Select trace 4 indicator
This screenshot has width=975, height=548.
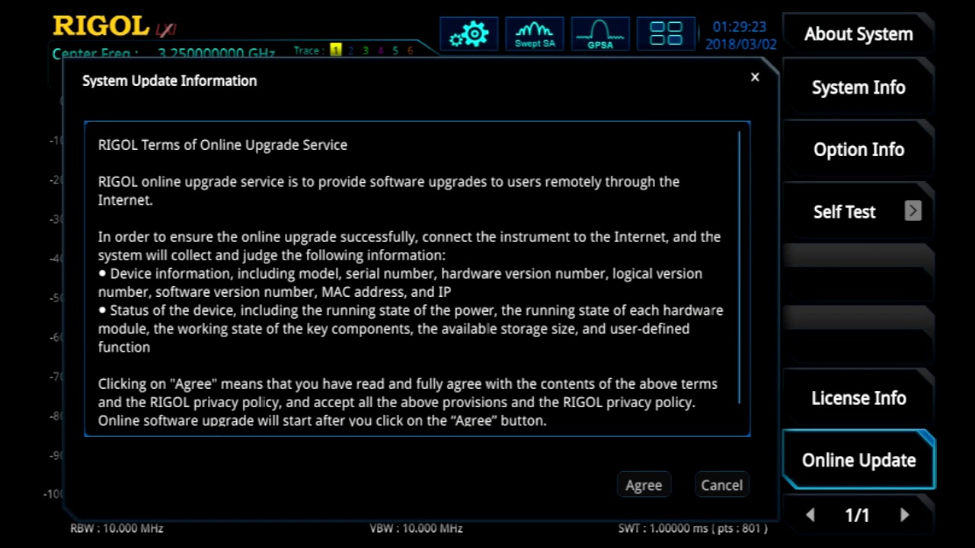click(380, 51)
